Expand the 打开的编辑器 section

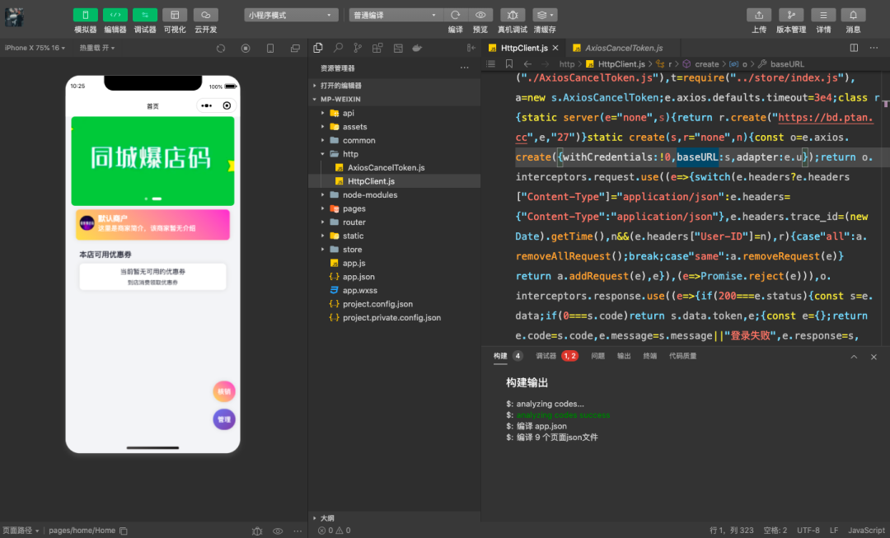pyautogui.click(x=395, y=86)
